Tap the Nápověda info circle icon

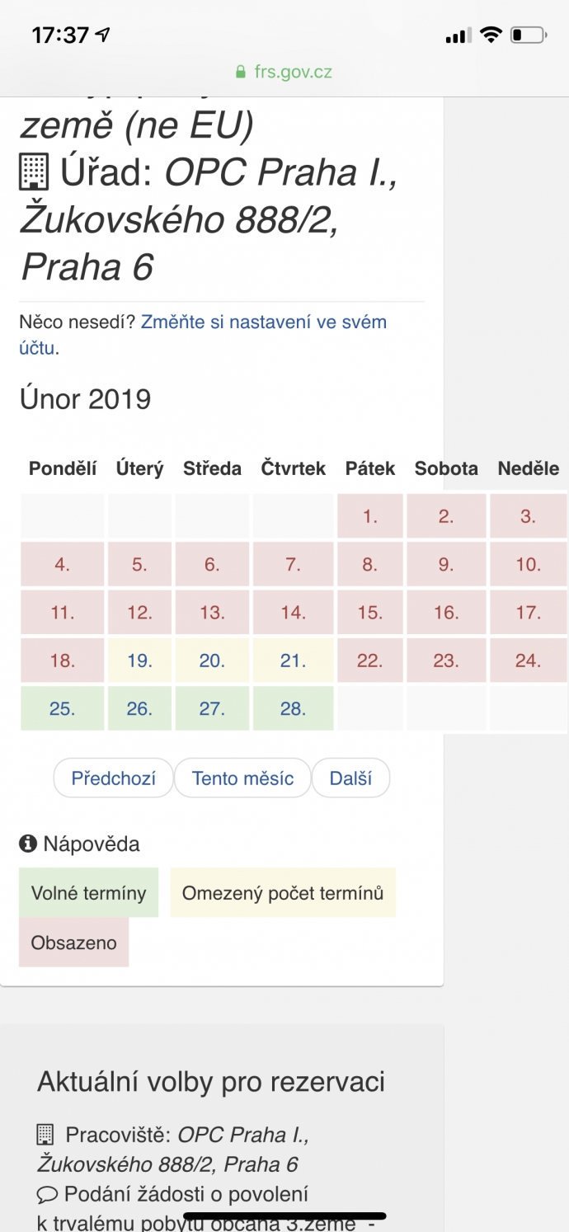point(28,844)
